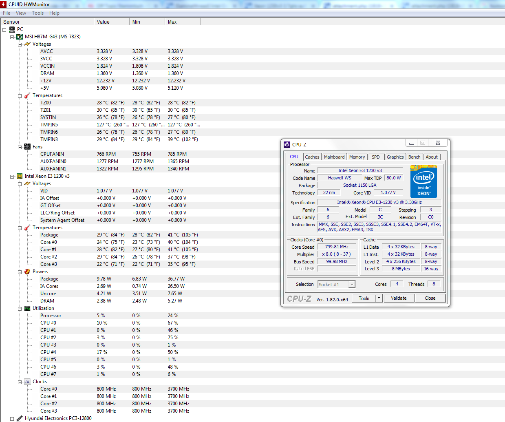The height and width of the screenshot is (422, 505).
Task: Click the Xeon Voltages icon
Action: click(x=27, y=183)
